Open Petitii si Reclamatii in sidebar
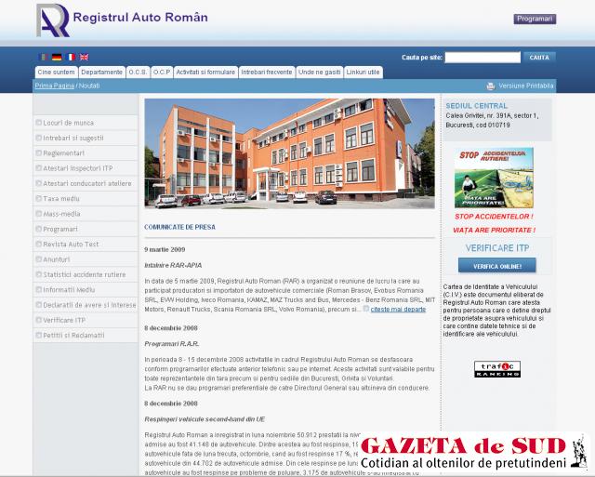This screenshot has height=477, width=595. (86, 335)
